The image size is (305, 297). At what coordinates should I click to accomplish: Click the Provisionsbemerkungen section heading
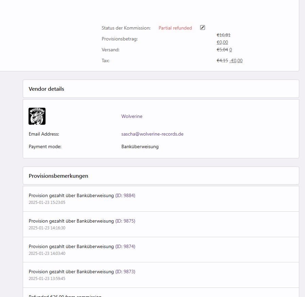tap(58, 176)
